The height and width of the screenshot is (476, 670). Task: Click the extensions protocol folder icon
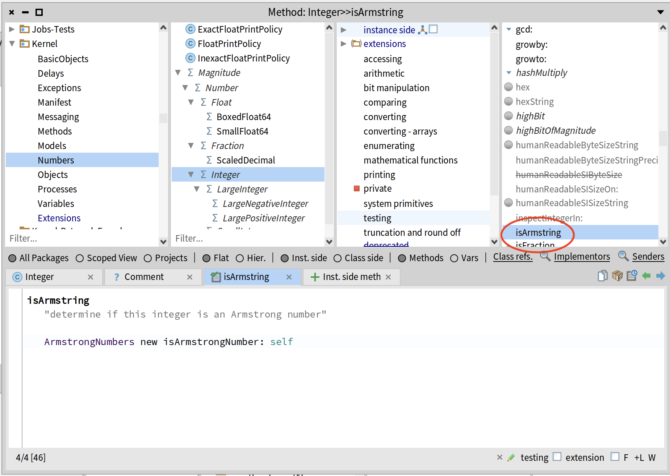[356, 44]
